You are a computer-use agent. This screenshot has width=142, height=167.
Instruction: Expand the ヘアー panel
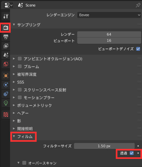pos(14,113)
